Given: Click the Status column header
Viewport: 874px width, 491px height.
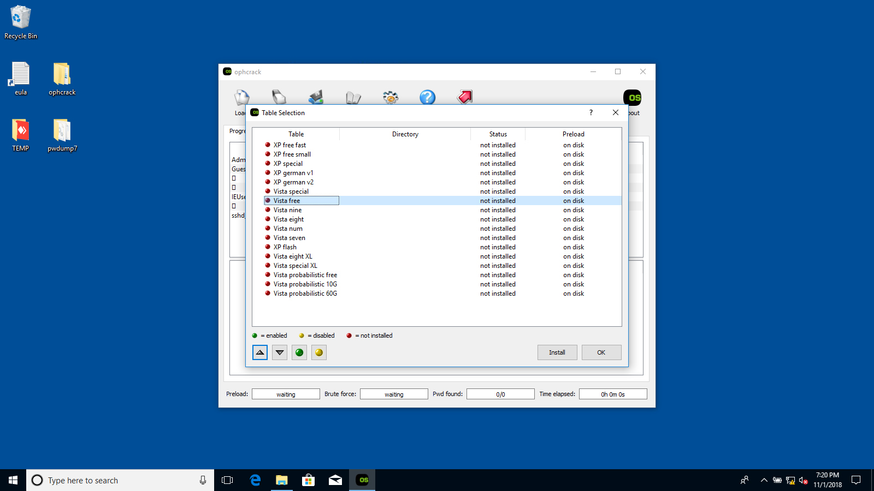Looking at the screenshot, I should [x=498, y=134].
